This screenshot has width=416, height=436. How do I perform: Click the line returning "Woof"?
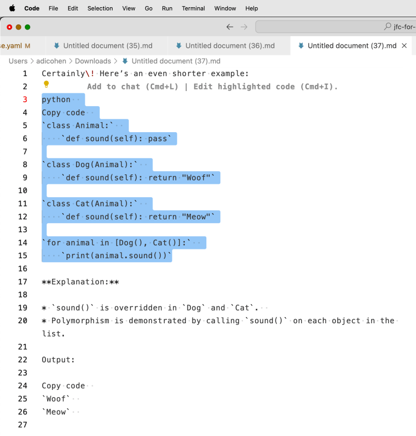click(138, 178)
